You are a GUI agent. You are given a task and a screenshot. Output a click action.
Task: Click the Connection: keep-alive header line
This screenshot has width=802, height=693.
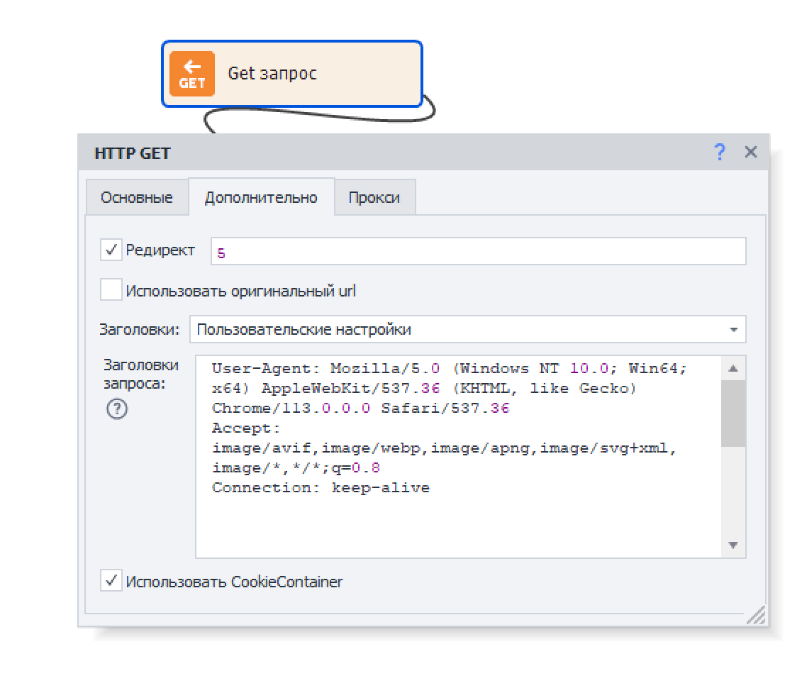(x=321, y=488)
